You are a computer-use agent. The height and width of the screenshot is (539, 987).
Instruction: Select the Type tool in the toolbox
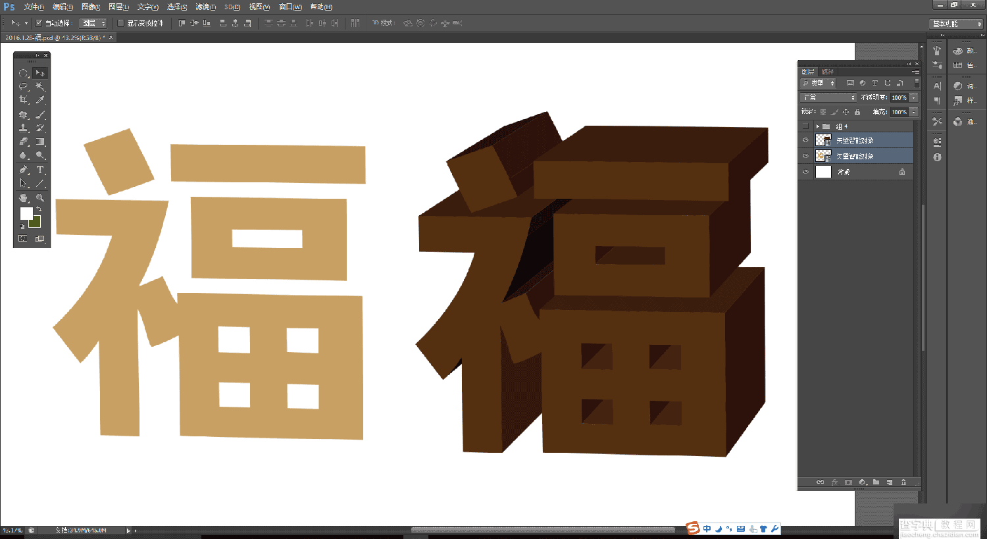click(40, 170)
